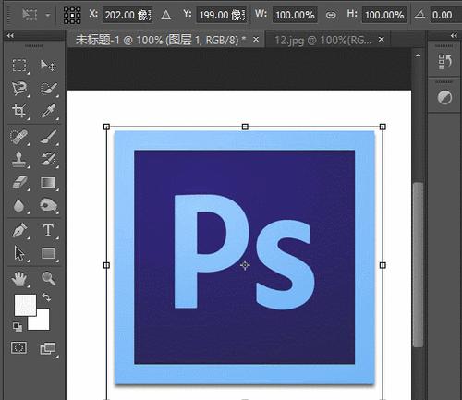Select the Sponge tool
The image size is (462, 400).
[48, 205]
